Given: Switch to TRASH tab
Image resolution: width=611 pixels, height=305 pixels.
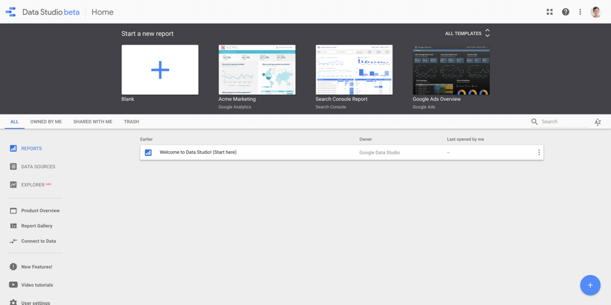Looking at the screenshot, I should (x=131, y=122).
